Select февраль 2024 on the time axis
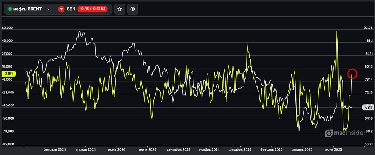375x155 pixels. coord(55,149)
